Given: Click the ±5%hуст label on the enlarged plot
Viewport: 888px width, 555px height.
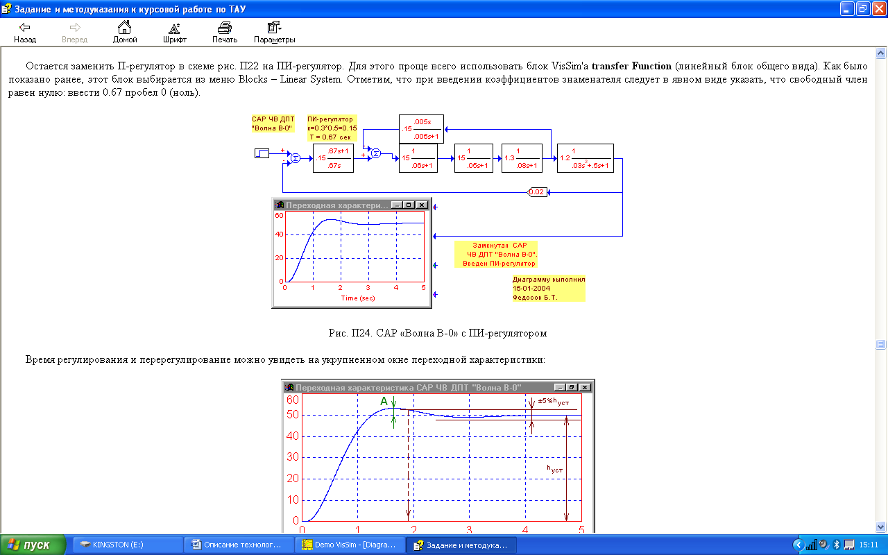Looking at the screenshot, I should coord(554,402).
